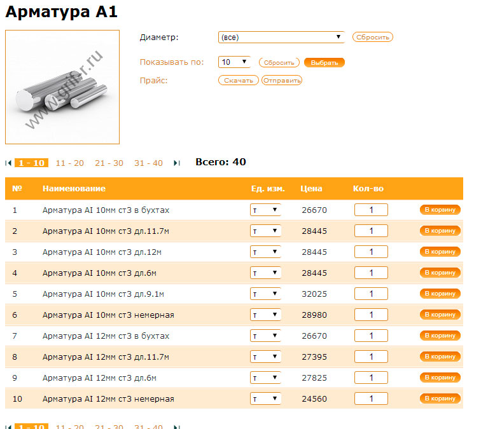This screenshot has height=429, width=481.
Task: Click quantity field for 12мм в бухтах row
Action: pos(371,336)
